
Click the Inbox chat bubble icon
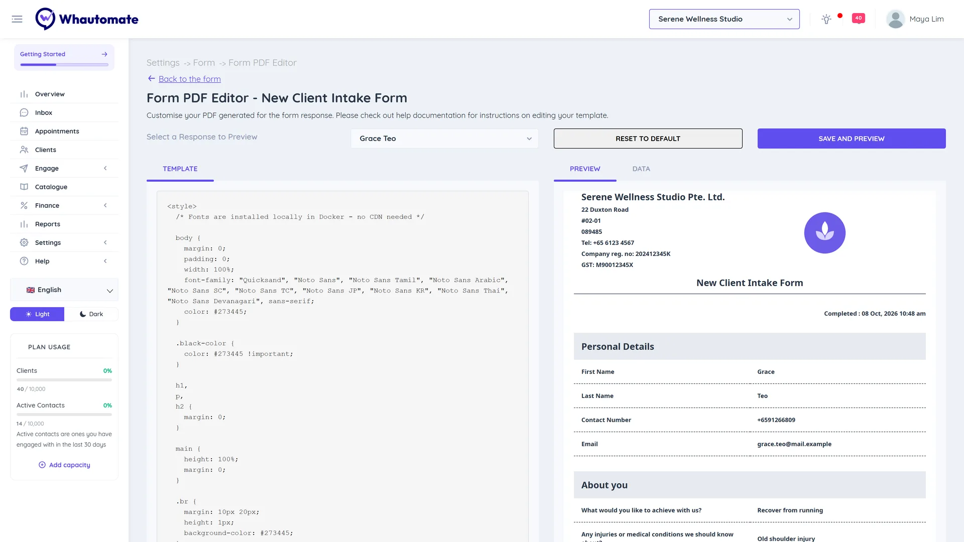tap(24, 113)
